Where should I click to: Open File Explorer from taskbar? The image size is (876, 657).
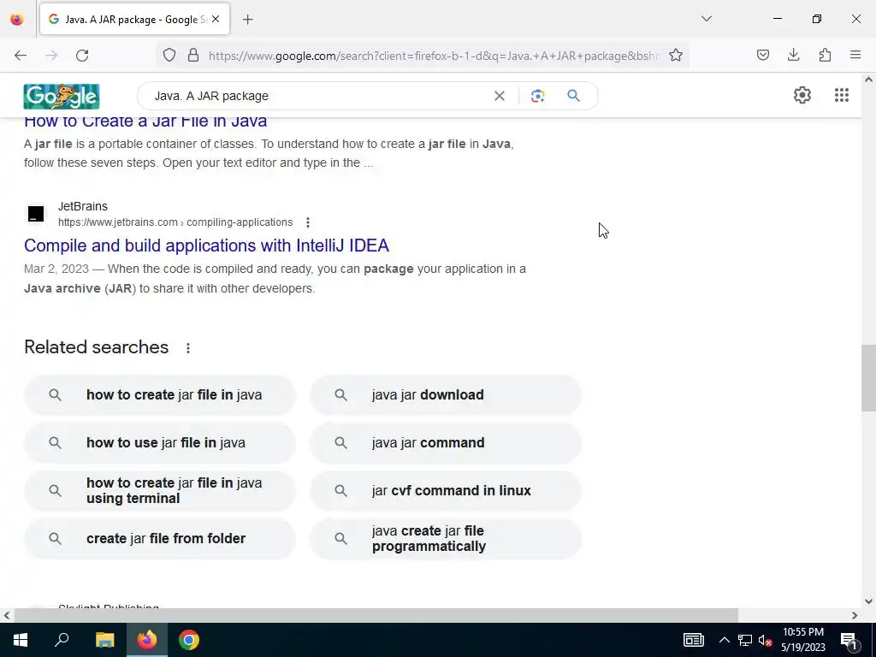click(x=104, y=640)
